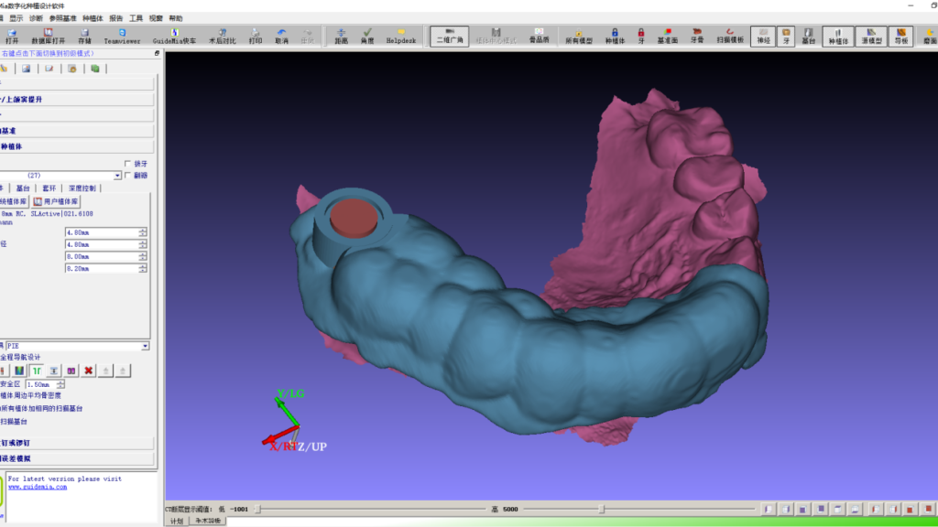The width and height of the screenshot is (938, 527).
Task: Enable the 翻颌 checkbox
Action: [x=127, y=175]
